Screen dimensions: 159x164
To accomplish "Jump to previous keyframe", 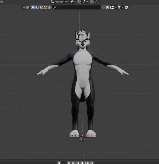I will point(74,163).
